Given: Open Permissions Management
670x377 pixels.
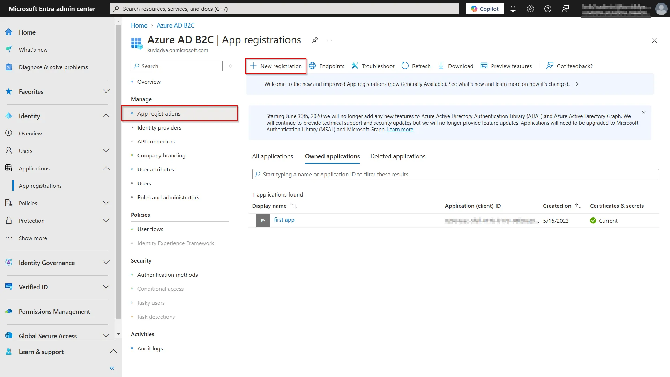Looking at the screenshot, I should [54, 311].
